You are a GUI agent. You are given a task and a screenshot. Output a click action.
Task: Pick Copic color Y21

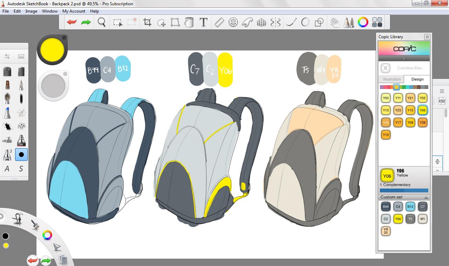410,98
